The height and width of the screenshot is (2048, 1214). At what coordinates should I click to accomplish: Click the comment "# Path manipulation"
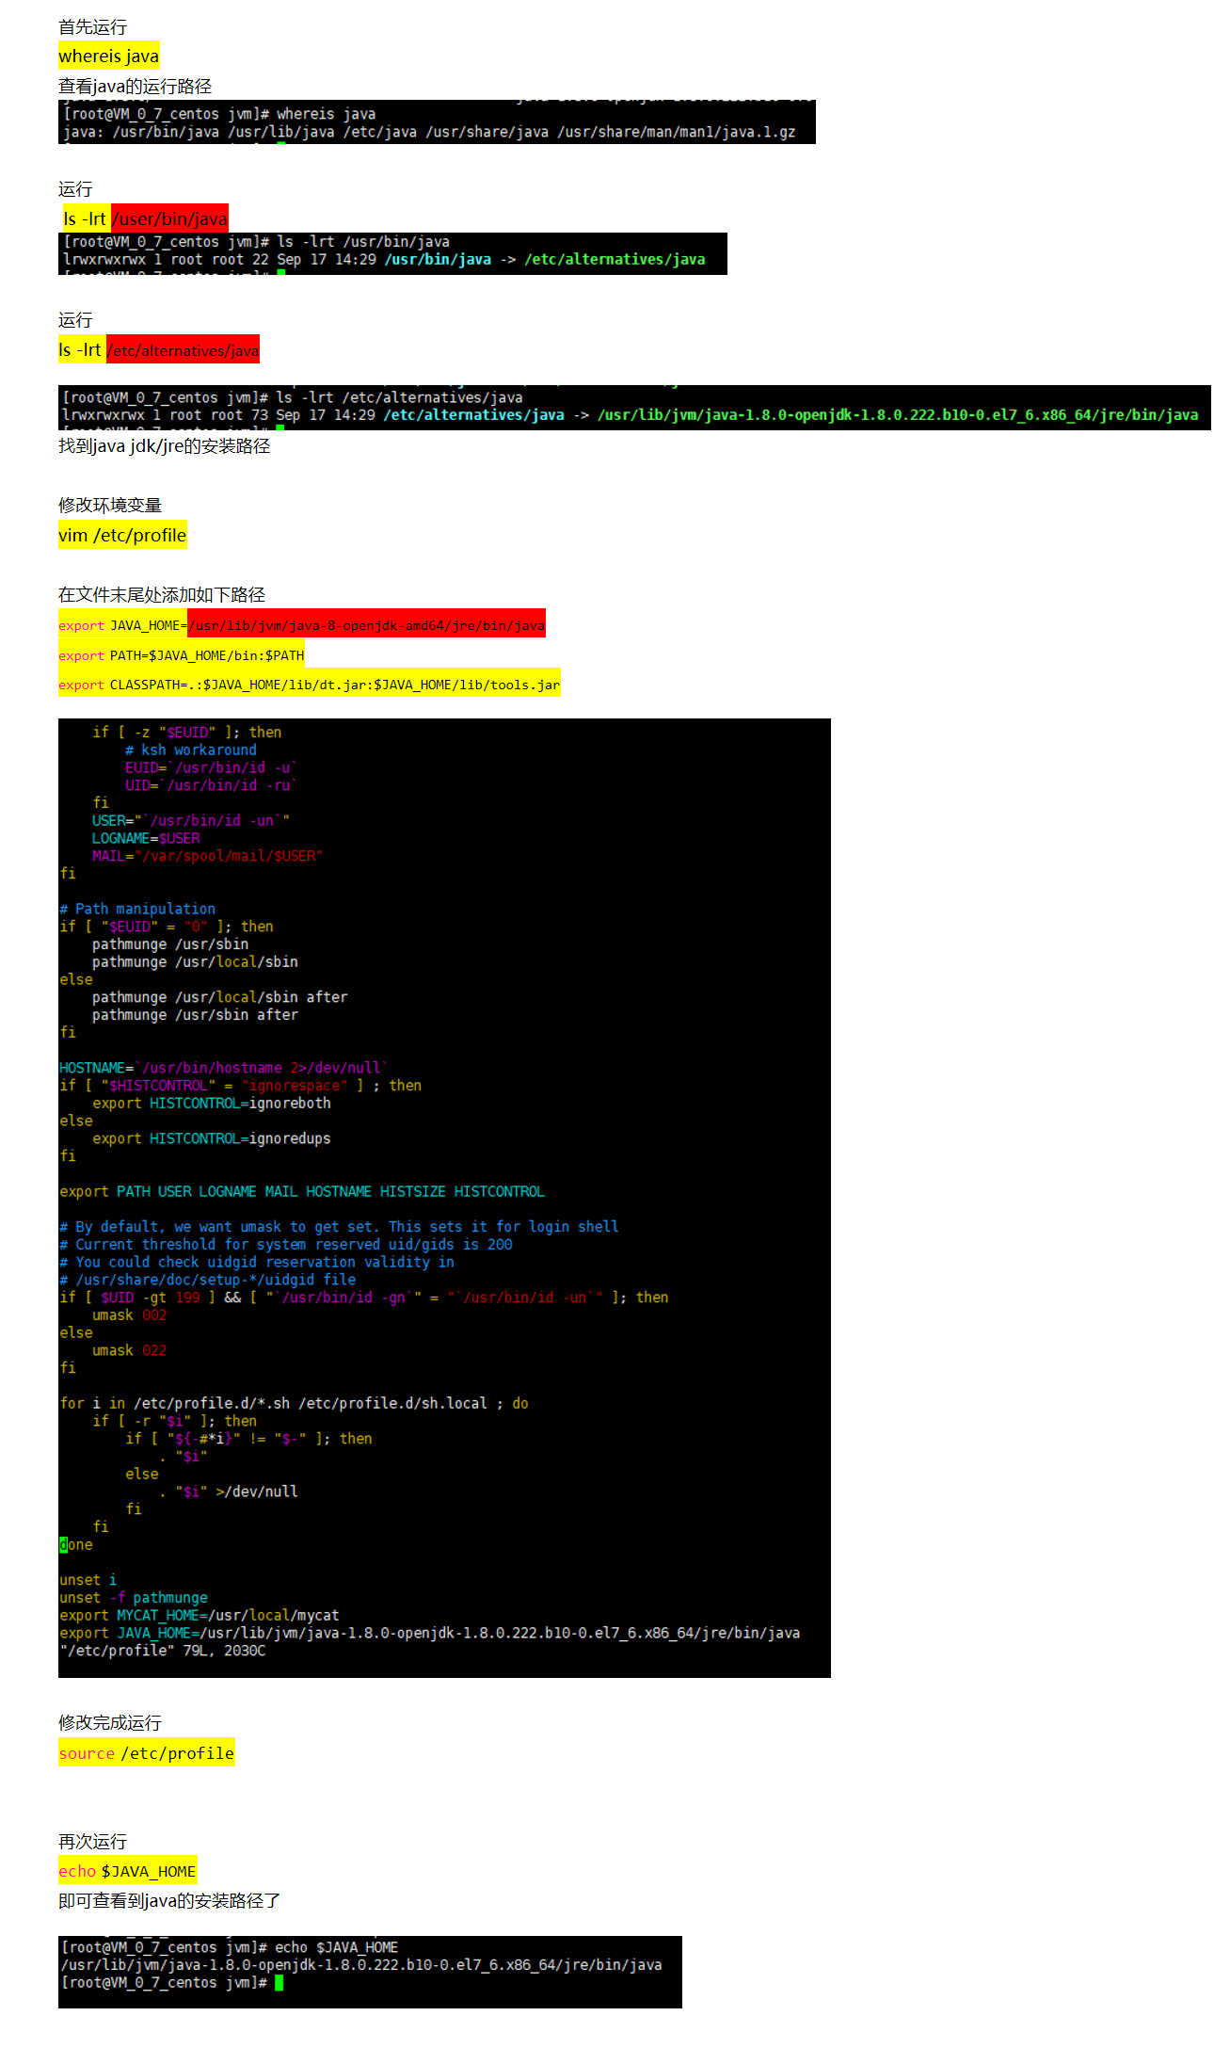tap(137, 909)
